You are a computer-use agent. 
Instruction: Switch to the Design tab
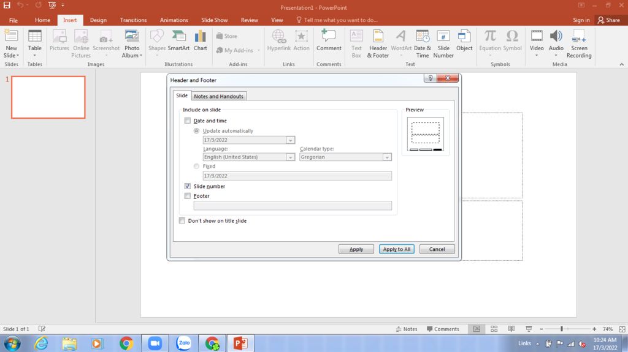pos(98,20)
